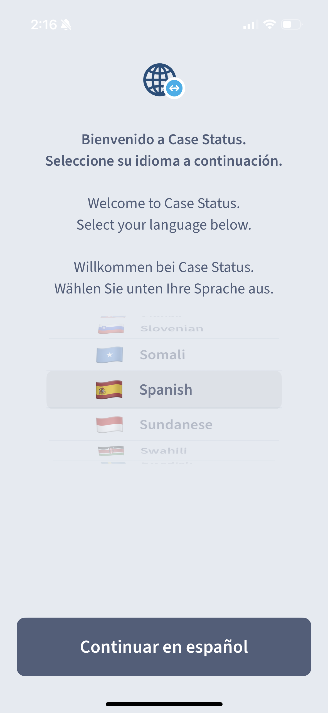Tap the "Welcome to Case Status" text
Viewport: 328px width, 713px height.
coord(164,203)
